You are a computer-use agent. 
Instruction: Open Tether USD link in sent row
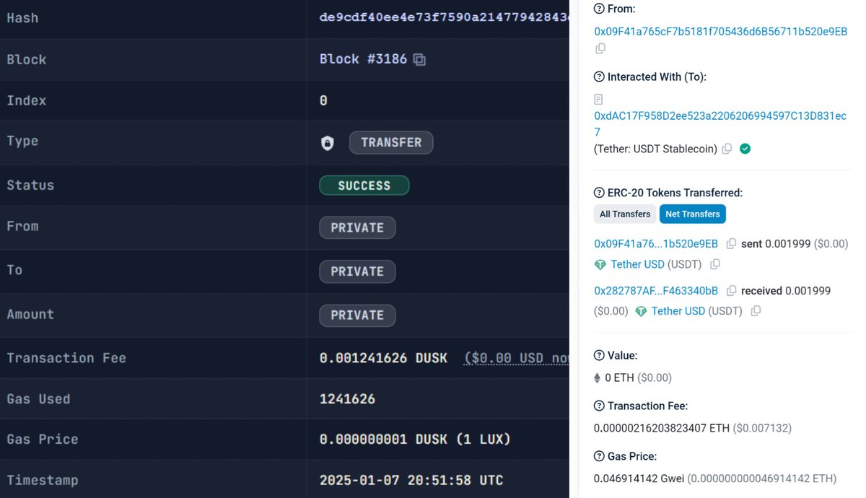pos(637,264)
